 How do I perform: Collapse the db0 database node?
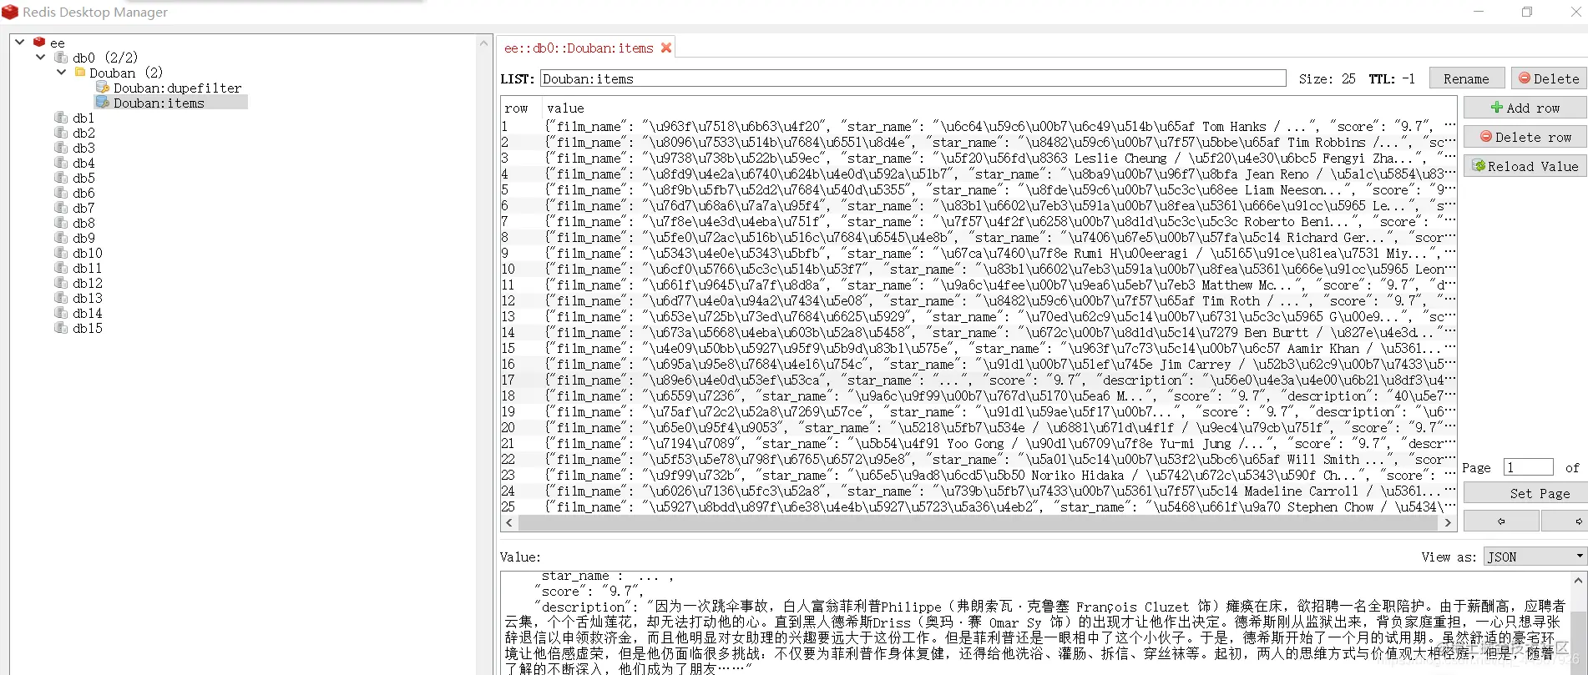pos(40,57)
